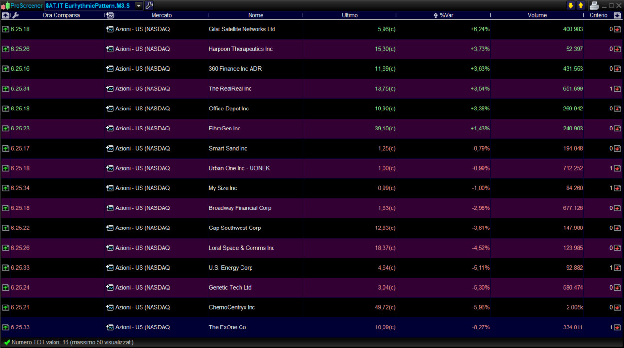Click the 6.25.21 appearance time
This screenshot has width=624, height=348.
click(20, 307)
